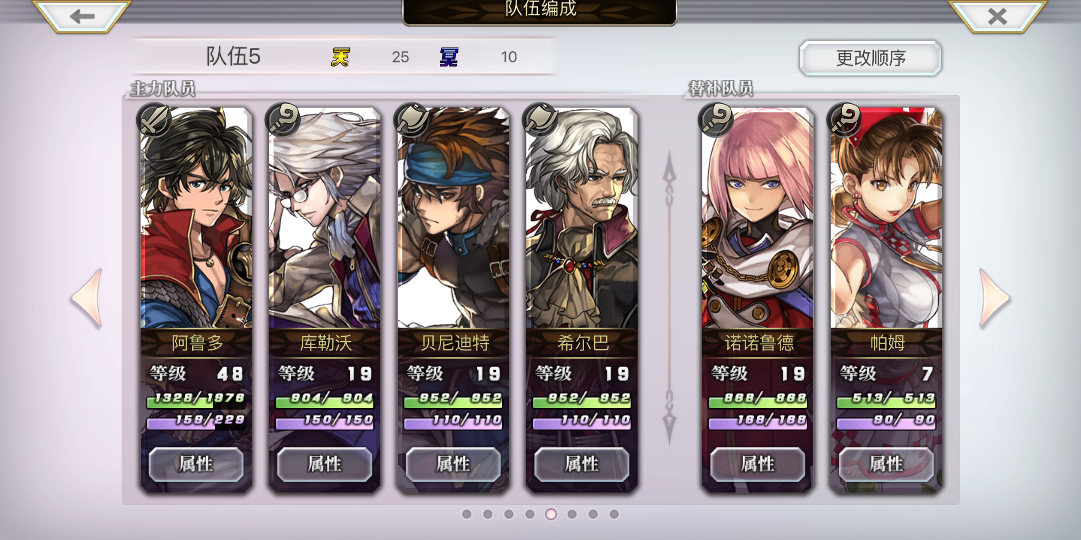Go to next team with right arrow

pyautogui.click(x=993, y=298)
